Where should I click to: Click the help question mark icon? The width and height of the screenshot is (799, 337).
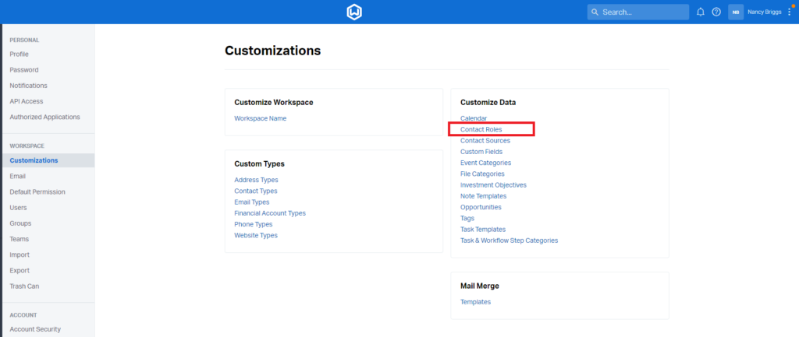(716, 12)
